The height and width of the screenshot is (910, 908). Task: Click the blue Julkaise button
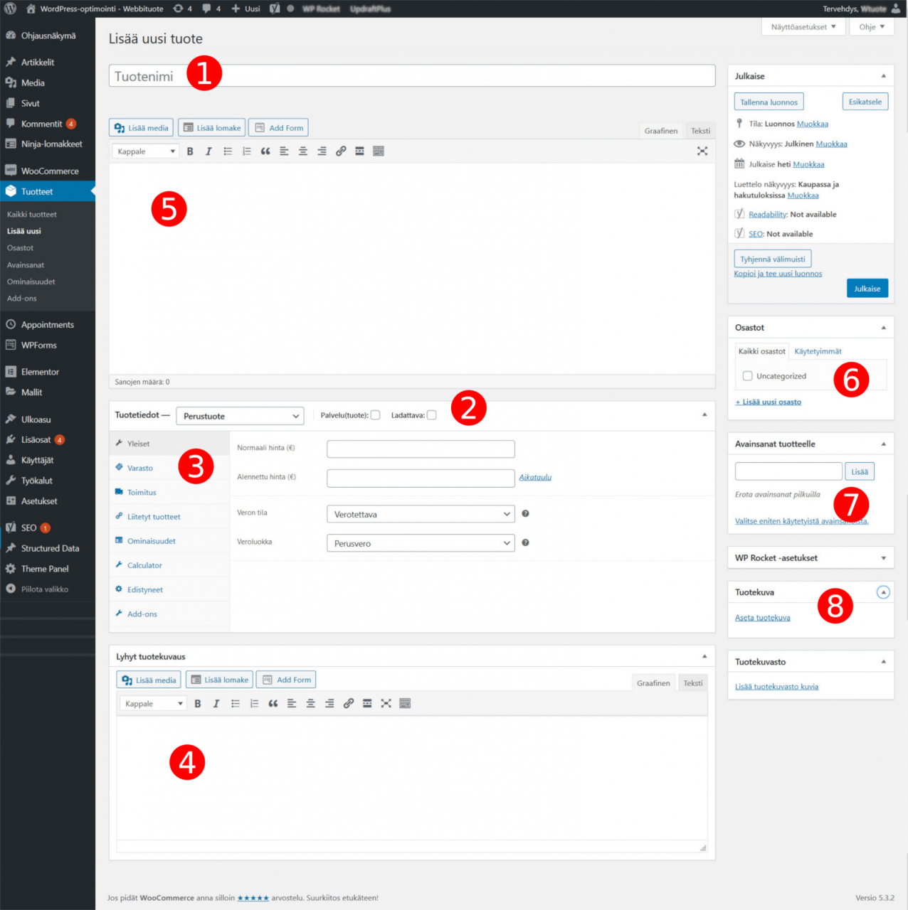click(x=867, y=289)
